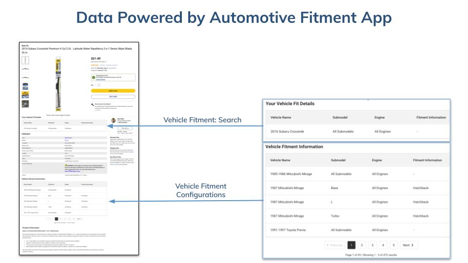Screen dimensions: 468x263
Task: Go to page 2 in enlarged pagination
Action: [x=361, y=245]
